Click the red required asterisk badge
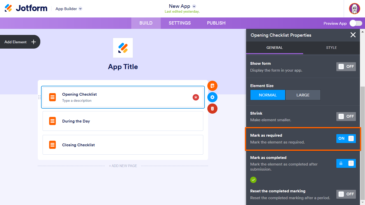The height and width of the screenshot is (205, 365). click(x=196, y=97)
